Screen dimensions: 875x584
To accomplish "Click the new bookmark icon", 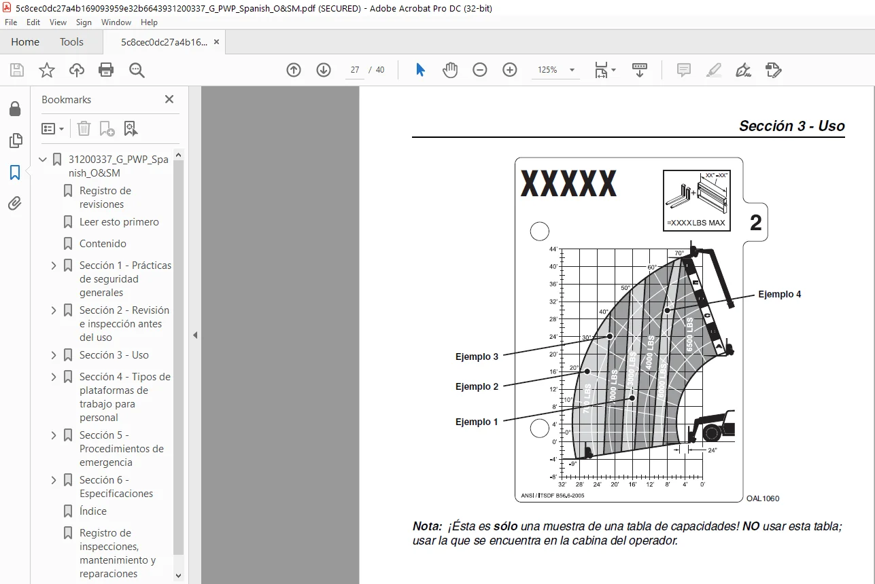I will [107, 128].
